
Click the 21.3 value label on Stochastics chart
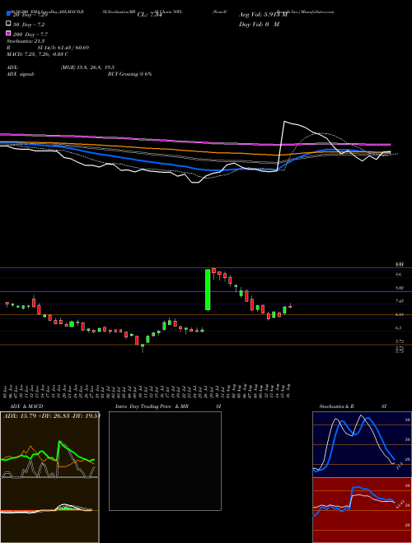[x=399, y=466]
